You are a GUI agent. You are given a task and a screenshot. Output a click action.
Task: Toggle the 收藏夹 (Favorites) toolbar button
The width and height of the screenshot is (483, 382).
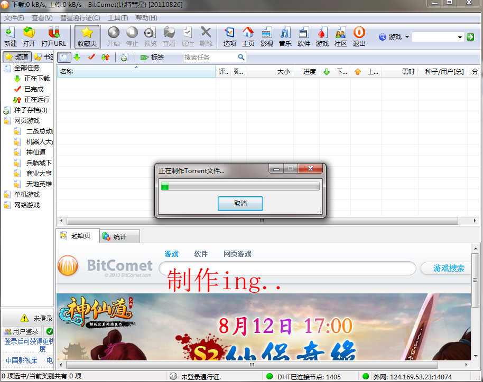click(x=87, y=36)
